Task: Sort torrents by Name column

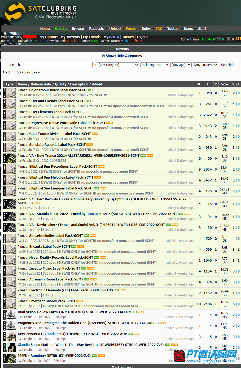Action: [x=22, y=84]
